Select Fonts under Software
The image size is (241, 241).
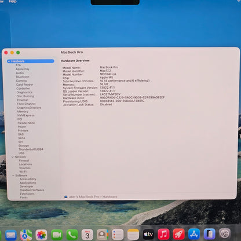tap(24, 198)
